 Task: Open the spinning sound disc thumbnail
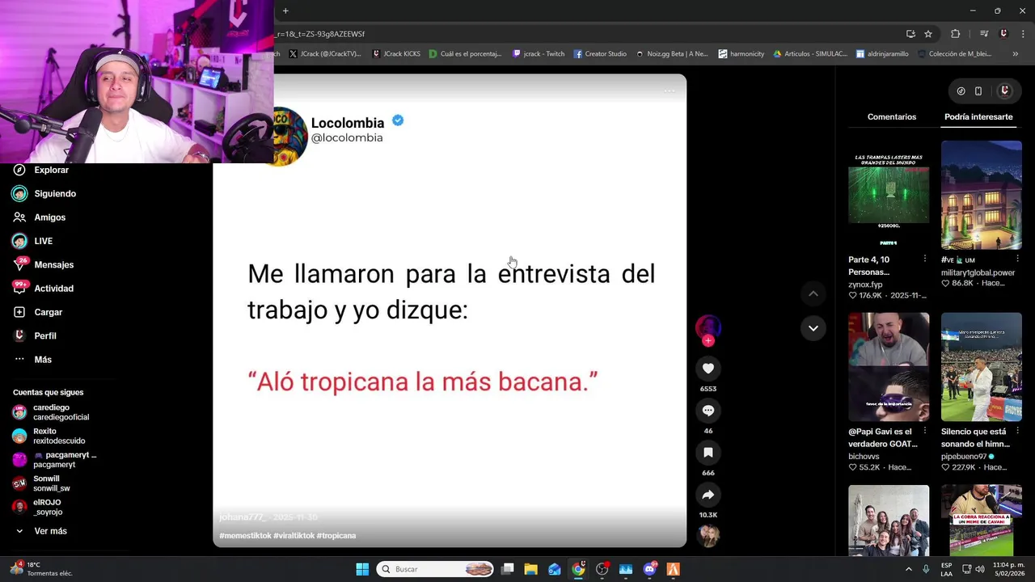click(x=708, y=535)
